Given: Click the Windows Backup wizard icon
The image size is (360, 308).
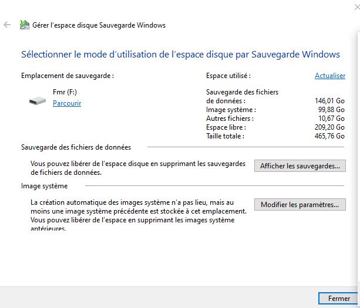Looking at the screenshot, I should pyautogui.click(x=25, y=25).
